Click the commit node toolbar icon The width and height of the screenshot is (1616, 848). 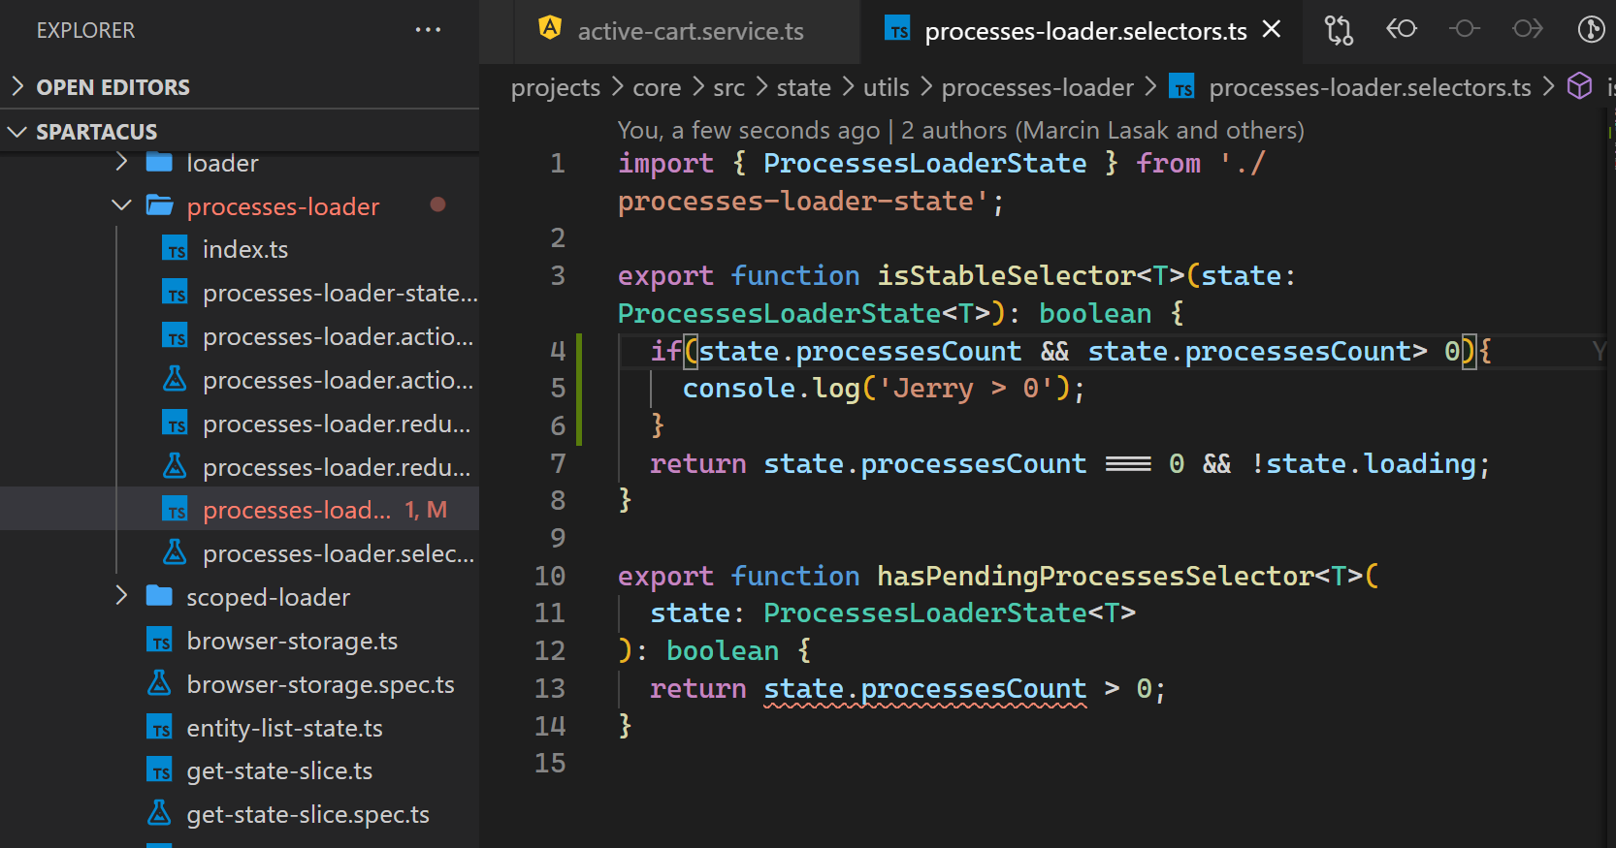click(1465, 29)
